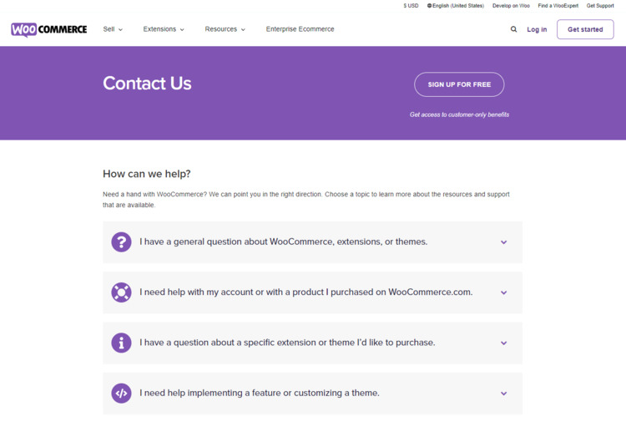Click the Log in link
Screen dimensions: 626x422
click(x=537, y=29)
